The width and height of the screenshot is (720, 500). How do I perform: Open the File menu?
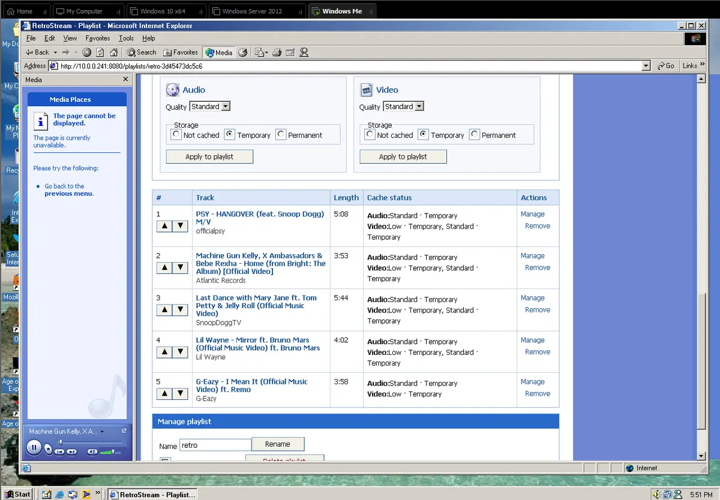31,38
